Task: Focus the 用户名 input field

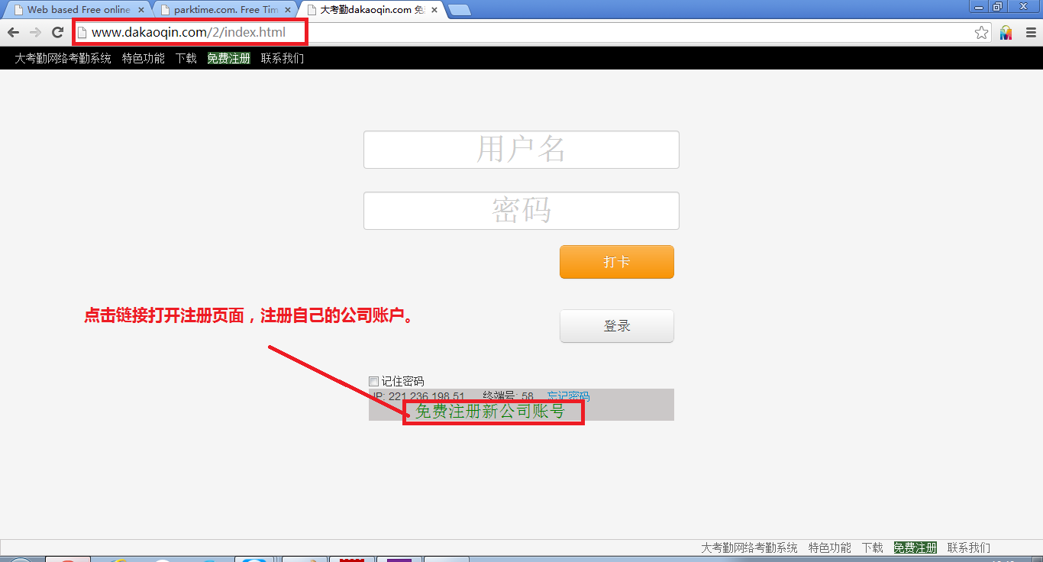Action: [521, 150]
